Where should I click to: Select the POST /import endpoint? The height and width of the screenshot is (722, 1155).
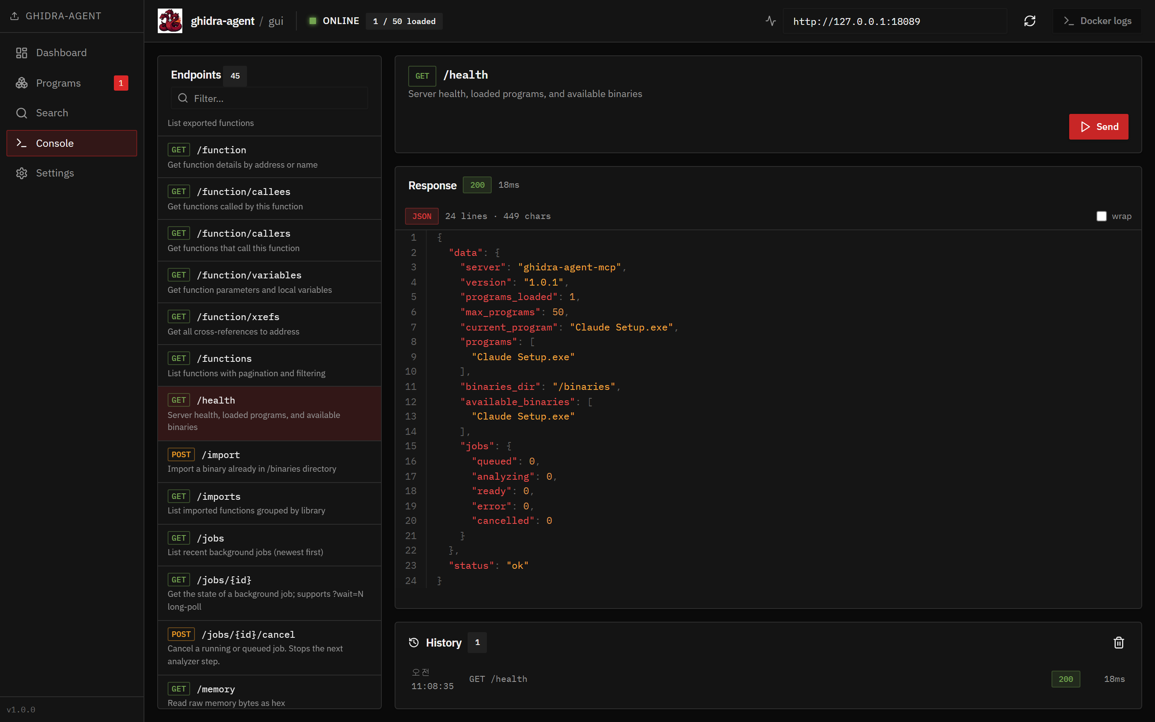[x=269, y=461]
